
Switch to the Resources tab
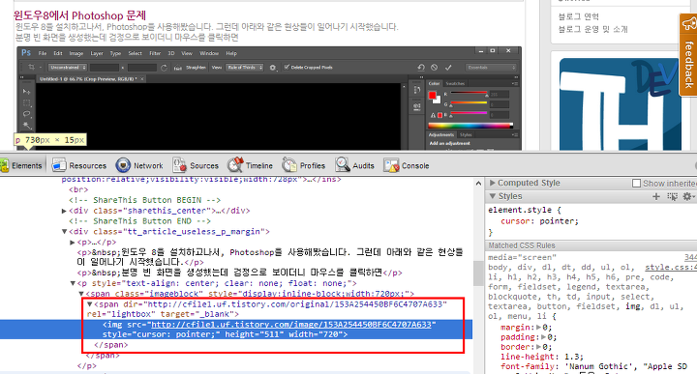click(79, 165)
